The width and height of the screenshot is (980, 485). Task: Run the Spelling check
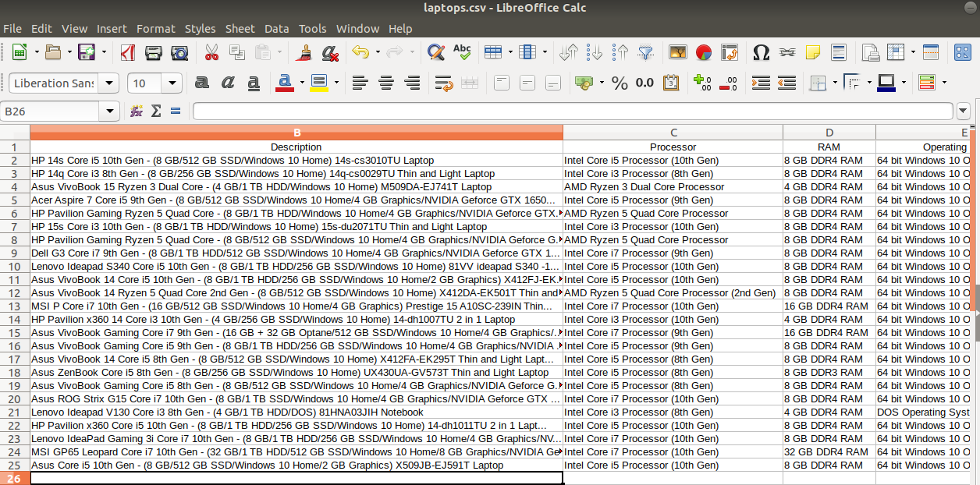point(462,52)
